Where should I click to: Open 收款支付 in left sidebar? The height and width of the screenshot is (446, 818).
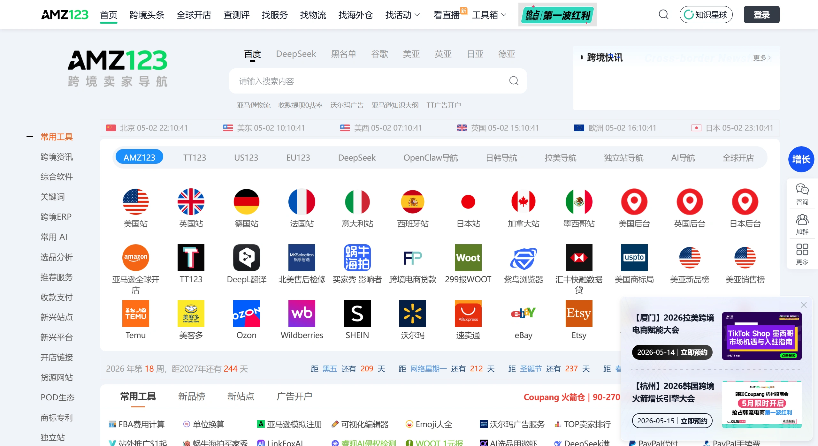click(x=57, y=297)
